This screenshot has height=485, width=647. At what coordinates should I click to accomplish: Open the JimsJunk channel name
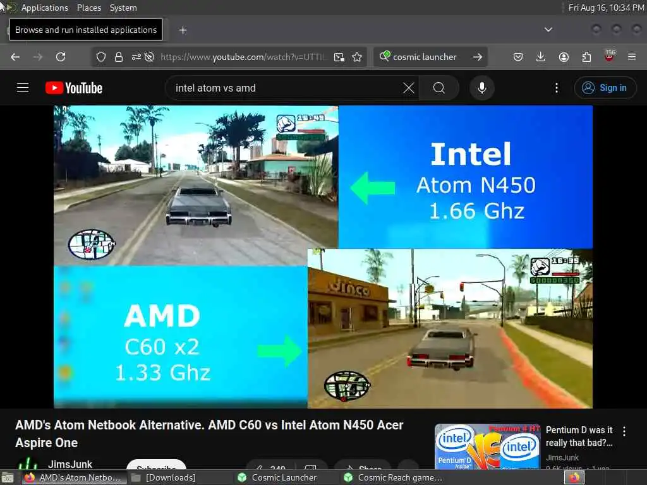click(x=70, y=464)
